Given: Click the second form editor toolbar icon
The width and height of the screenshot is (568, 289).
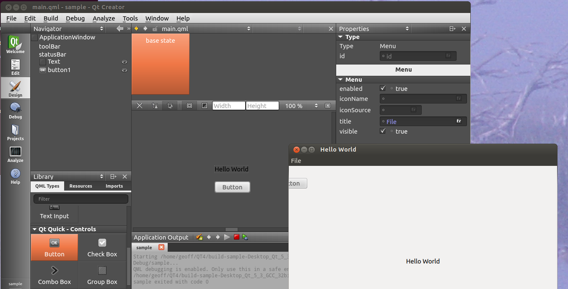Looking at the screenshot, I should [x=155, y=106].
